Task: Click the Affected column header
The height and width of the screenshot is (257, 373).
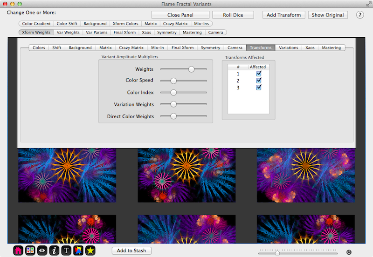Action: (x=259, y=67)
